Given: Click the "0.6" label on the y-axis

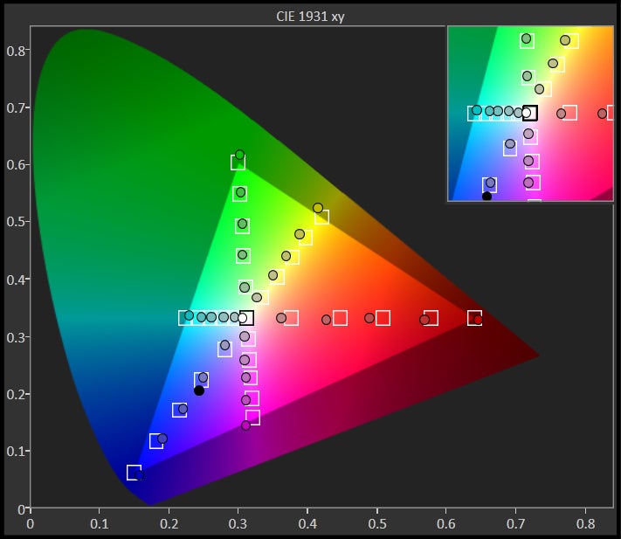Looking at the screenshot, I should [16, 165].
